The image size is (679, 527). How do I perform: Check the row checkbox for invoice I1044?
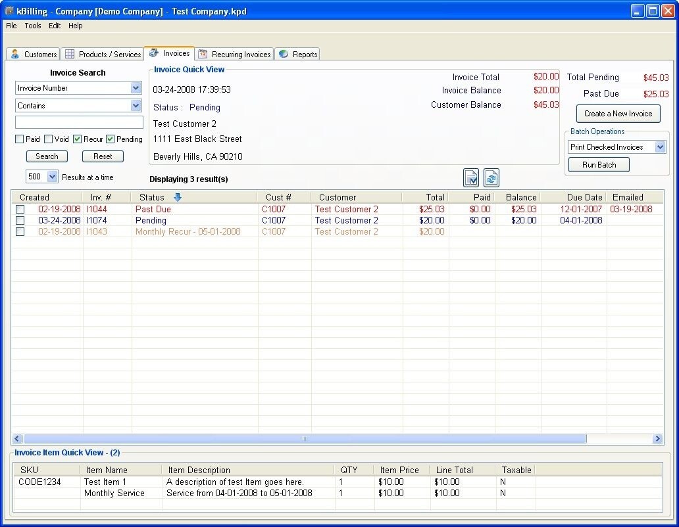(20, 209)
